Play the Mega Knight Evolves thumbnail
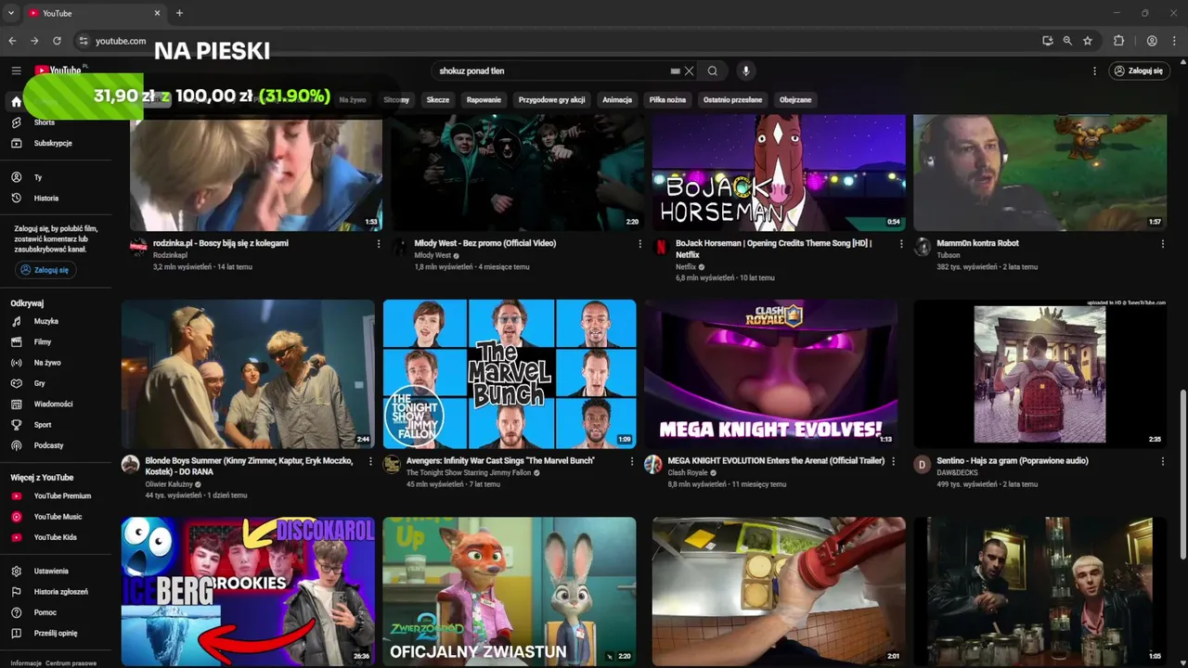 [x=770, y=373]
